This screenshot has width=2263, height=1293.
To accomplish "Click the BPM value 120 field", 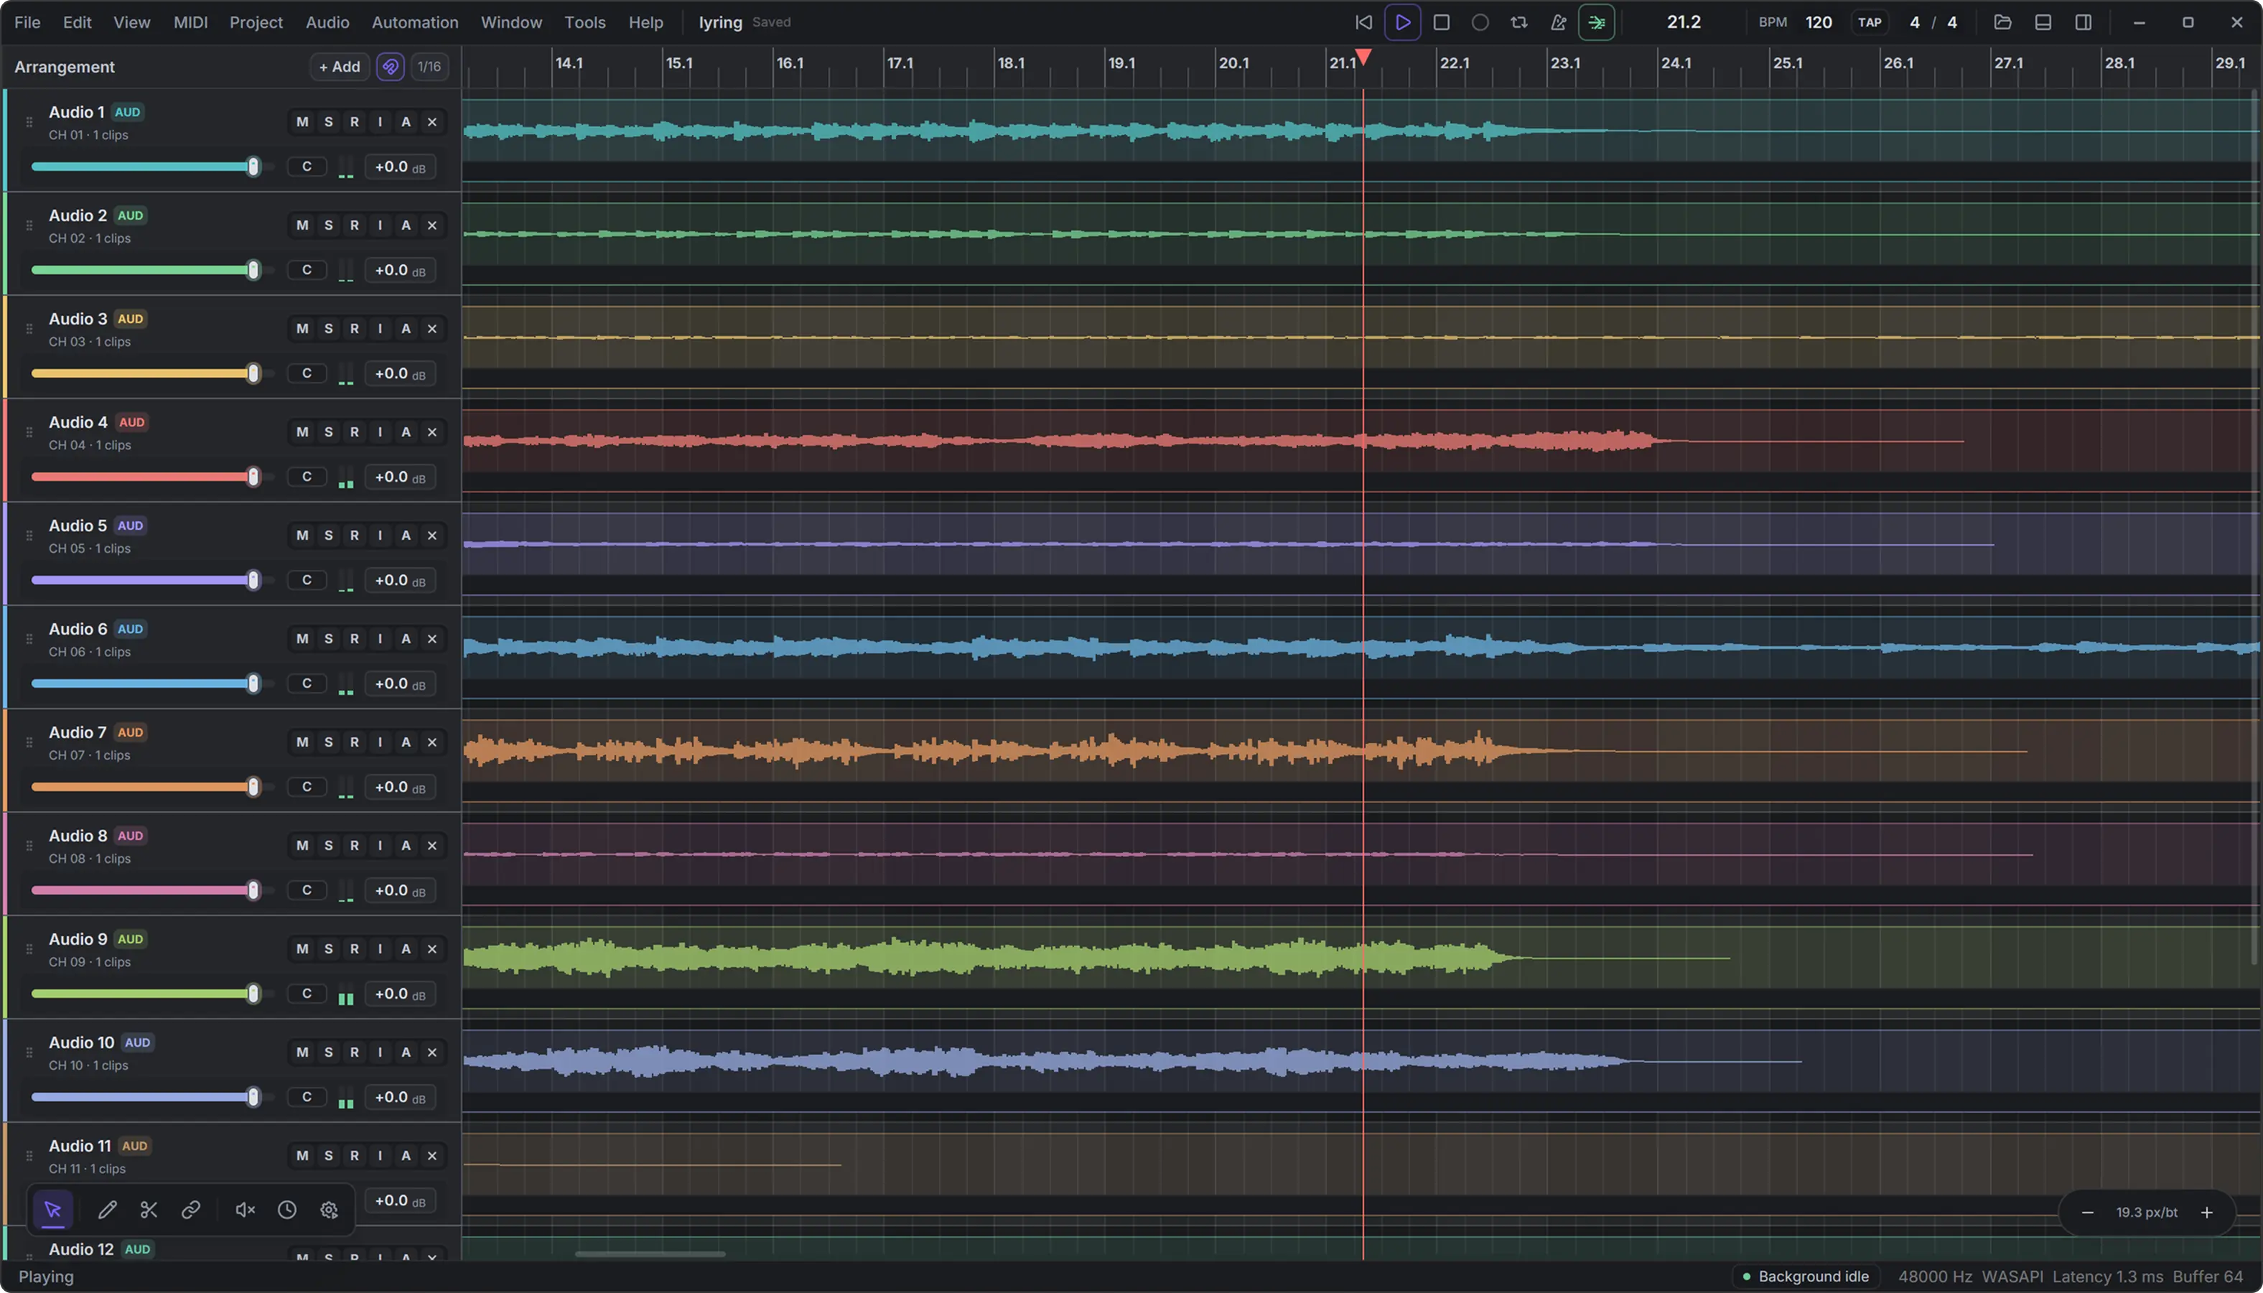I will (1818, 22).
